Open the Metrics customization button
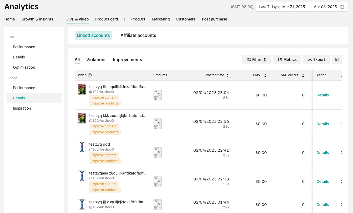The image size is (353, 213). click(x=287, y=60)
